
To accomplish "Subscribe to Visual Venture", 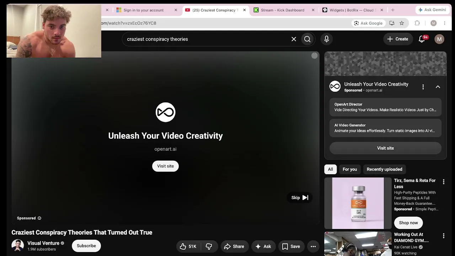I will [x=86, y=246].
